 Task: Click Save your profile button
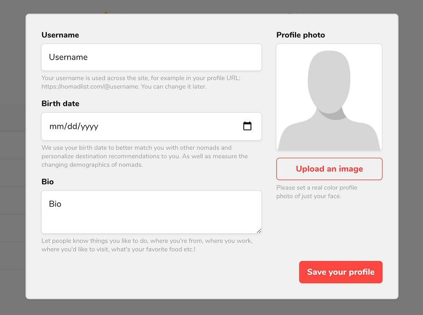pyautogui.click(x=341, y=272)
